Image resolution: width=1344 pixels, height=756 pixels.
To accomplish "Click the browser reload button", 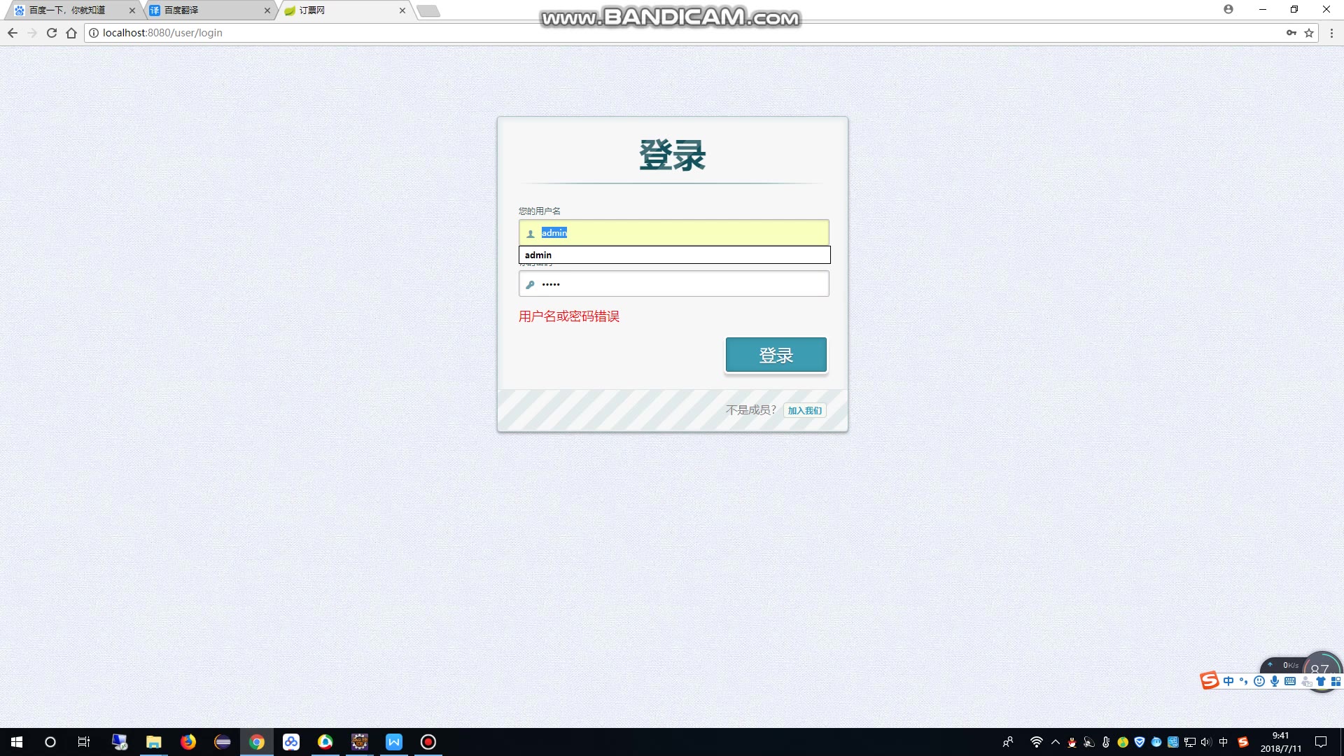I will tap(52, 33).
